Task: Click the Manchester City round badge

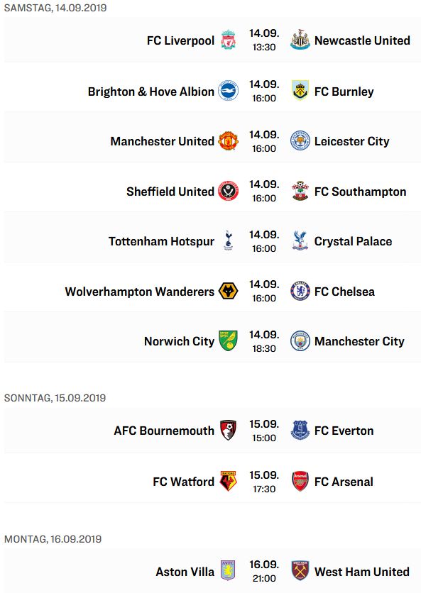Action: tap(300, 340)
